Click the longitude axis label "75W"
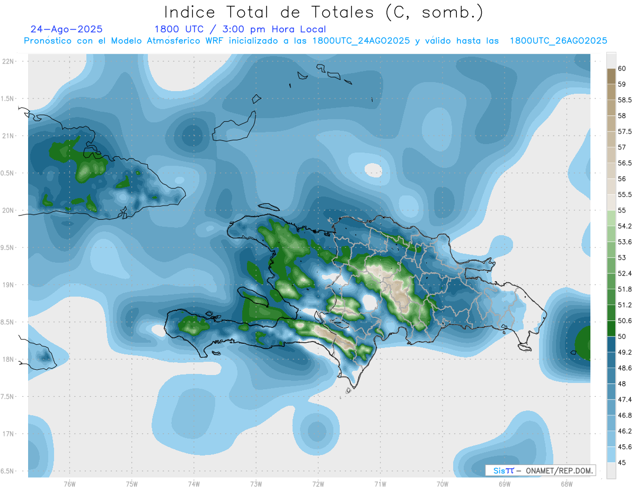Viewport: 636px width, 491px height. [132, 484]
